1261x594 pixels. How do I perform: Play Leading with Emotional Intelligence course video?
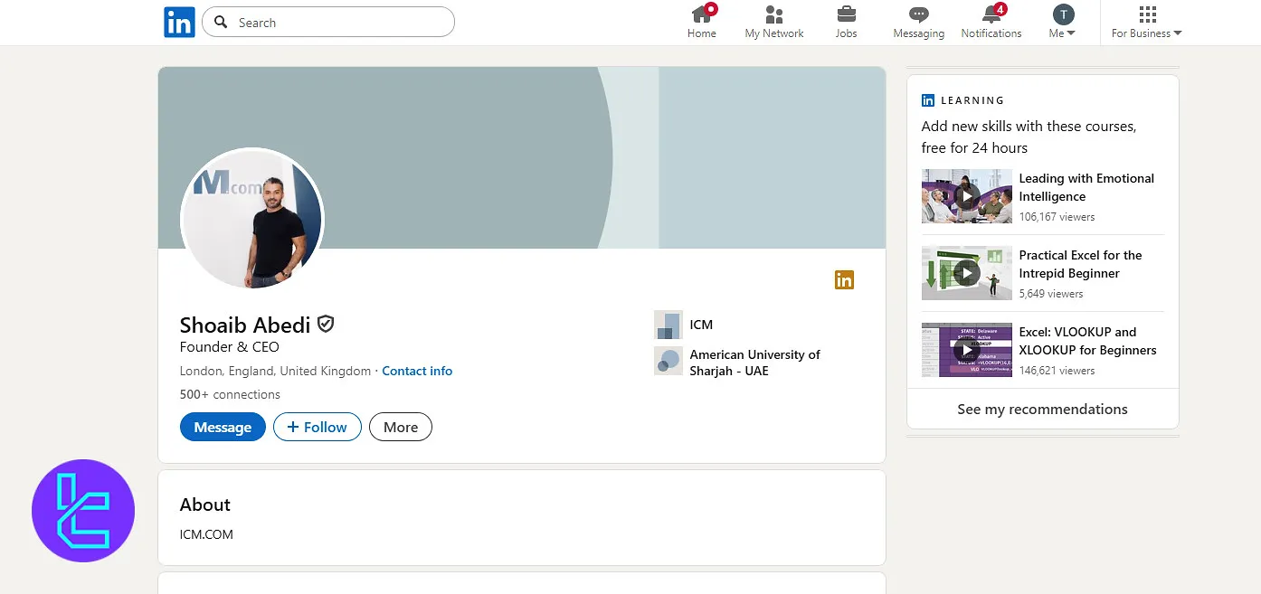point(966,196)
